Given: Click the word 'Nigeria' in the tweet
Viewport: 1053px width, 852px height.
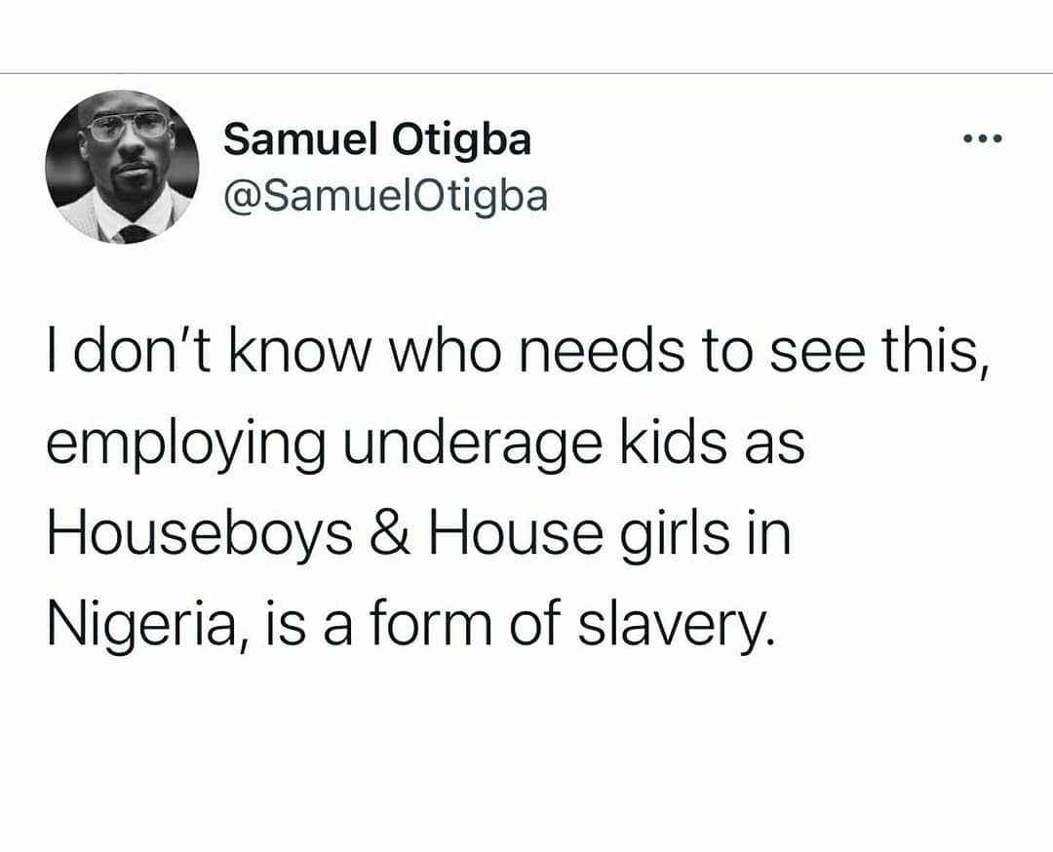Looking at the screenshot, I should (x=141, y=625).
